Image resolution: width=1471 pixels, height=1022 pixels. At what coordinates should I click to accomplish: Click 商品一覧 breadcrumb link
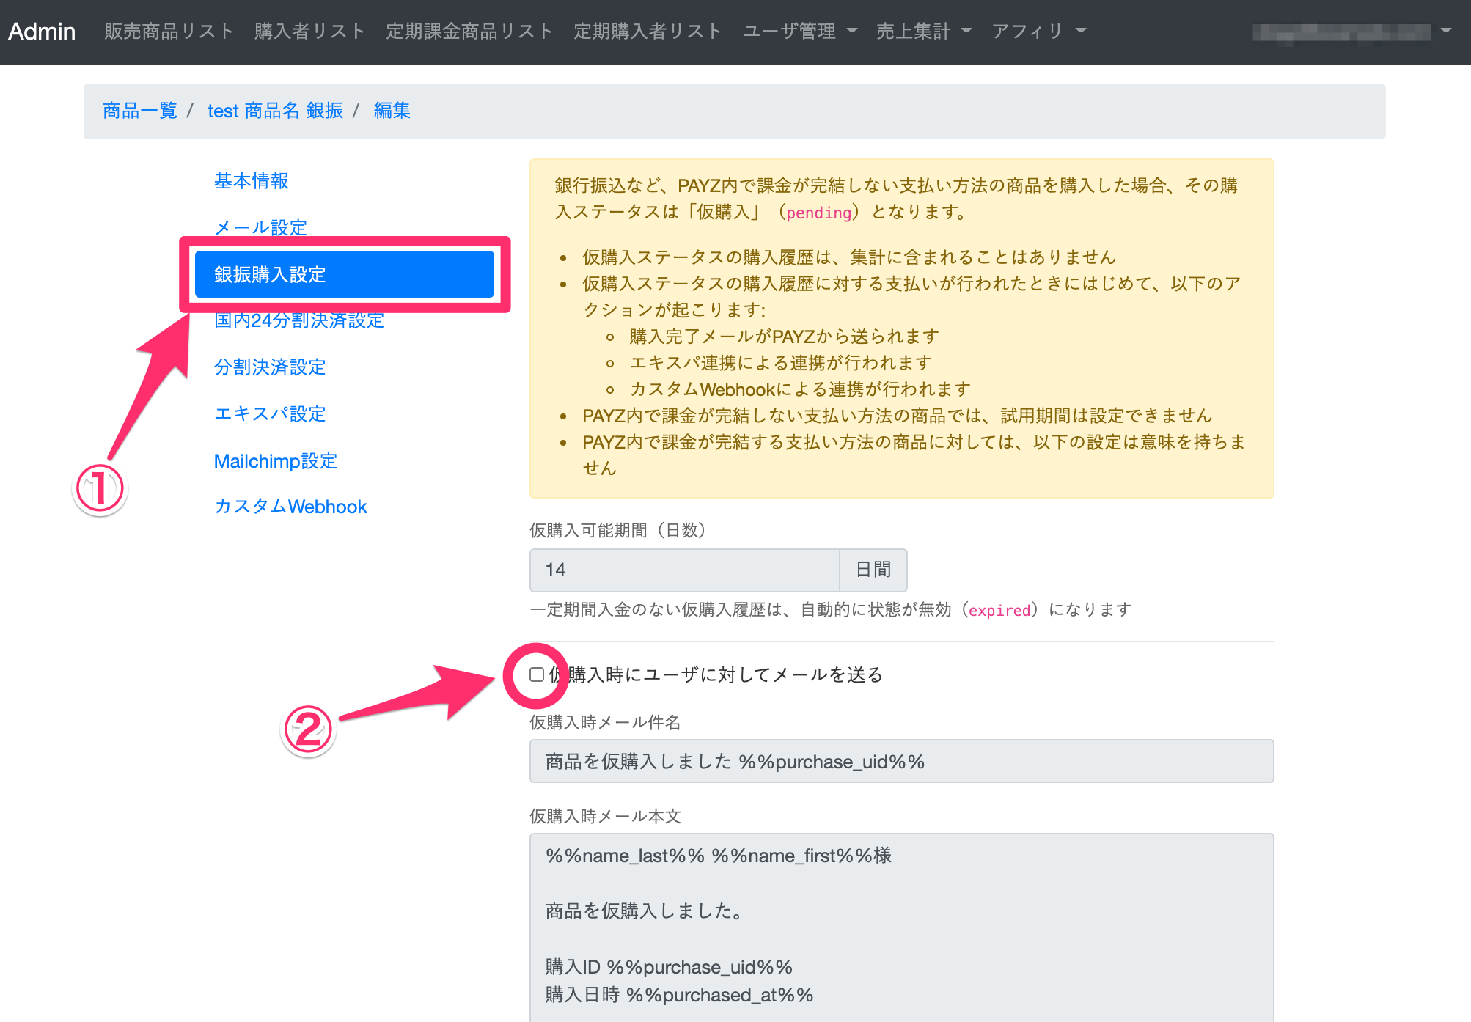tap(140, 111)
